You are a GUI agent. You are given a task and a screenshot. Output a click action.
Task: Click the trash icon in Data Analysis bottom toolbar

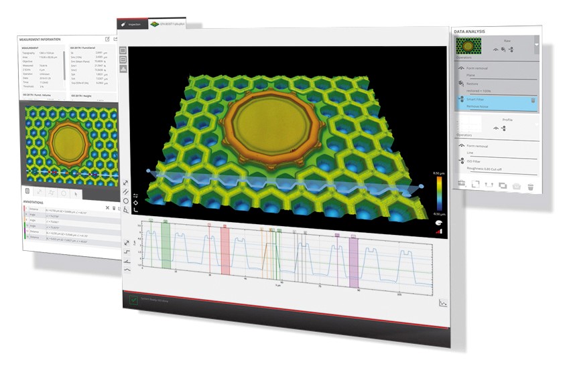(530, 186)
